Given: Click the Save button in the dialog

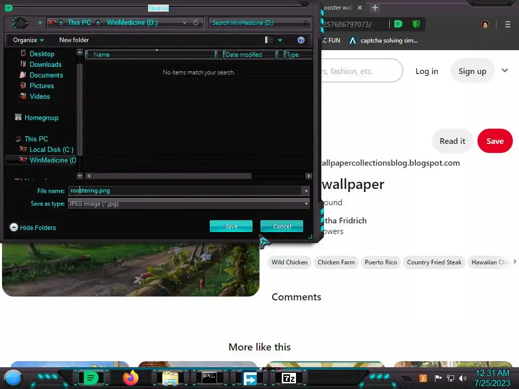Looking at the screenshot, I should click(x=231, y=226).
